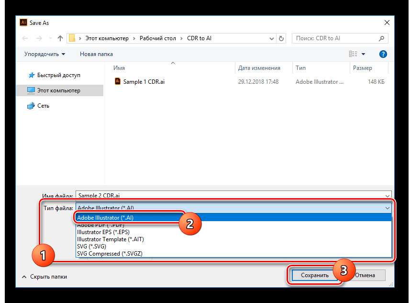Open the view options dropdown arrow

pos(363,54)
